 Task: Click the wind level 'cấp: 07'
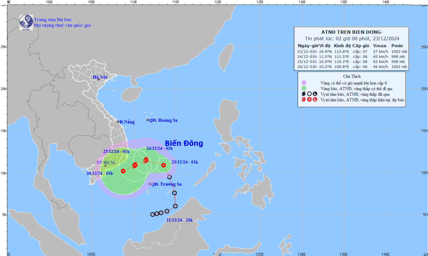[360, 51]
